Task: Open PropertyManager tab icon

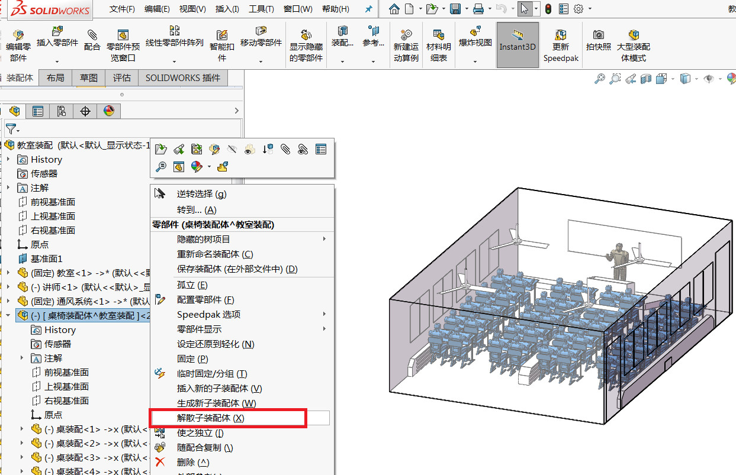Action: tap(38, 111)
